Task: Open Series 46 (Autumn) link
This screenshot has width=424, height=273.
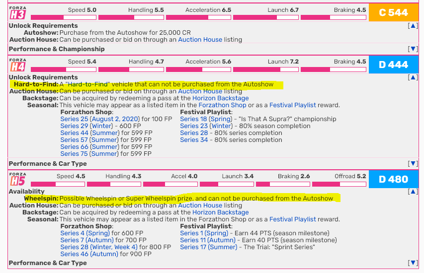Action: (x=89, y=254)
